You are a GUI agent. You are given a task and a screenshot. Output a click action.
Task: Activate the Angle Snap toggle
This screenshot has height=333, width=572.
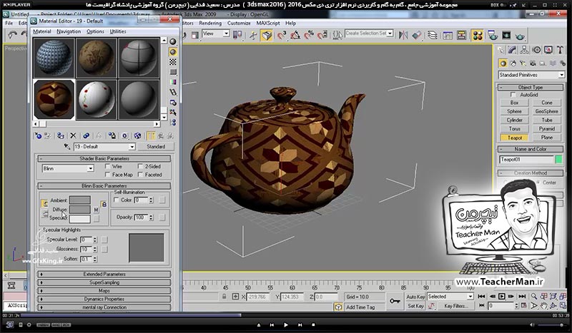(295, 36)
